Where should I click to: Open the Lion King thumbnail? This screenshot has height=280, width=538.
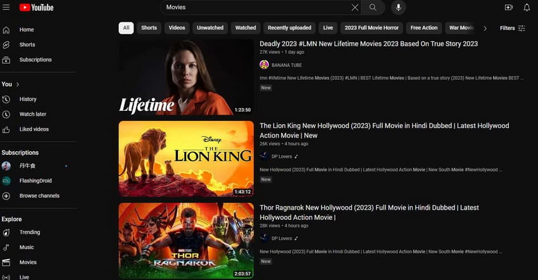[186, 159]
